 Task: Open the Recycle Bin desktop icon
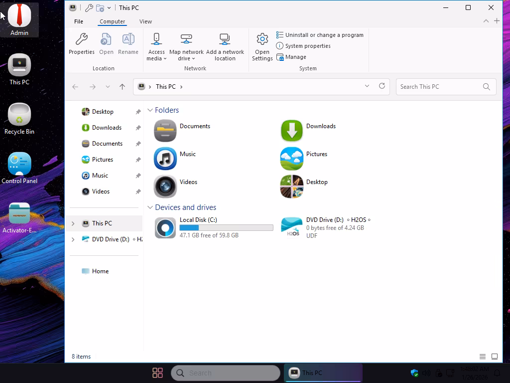click(x=19, y=115)
